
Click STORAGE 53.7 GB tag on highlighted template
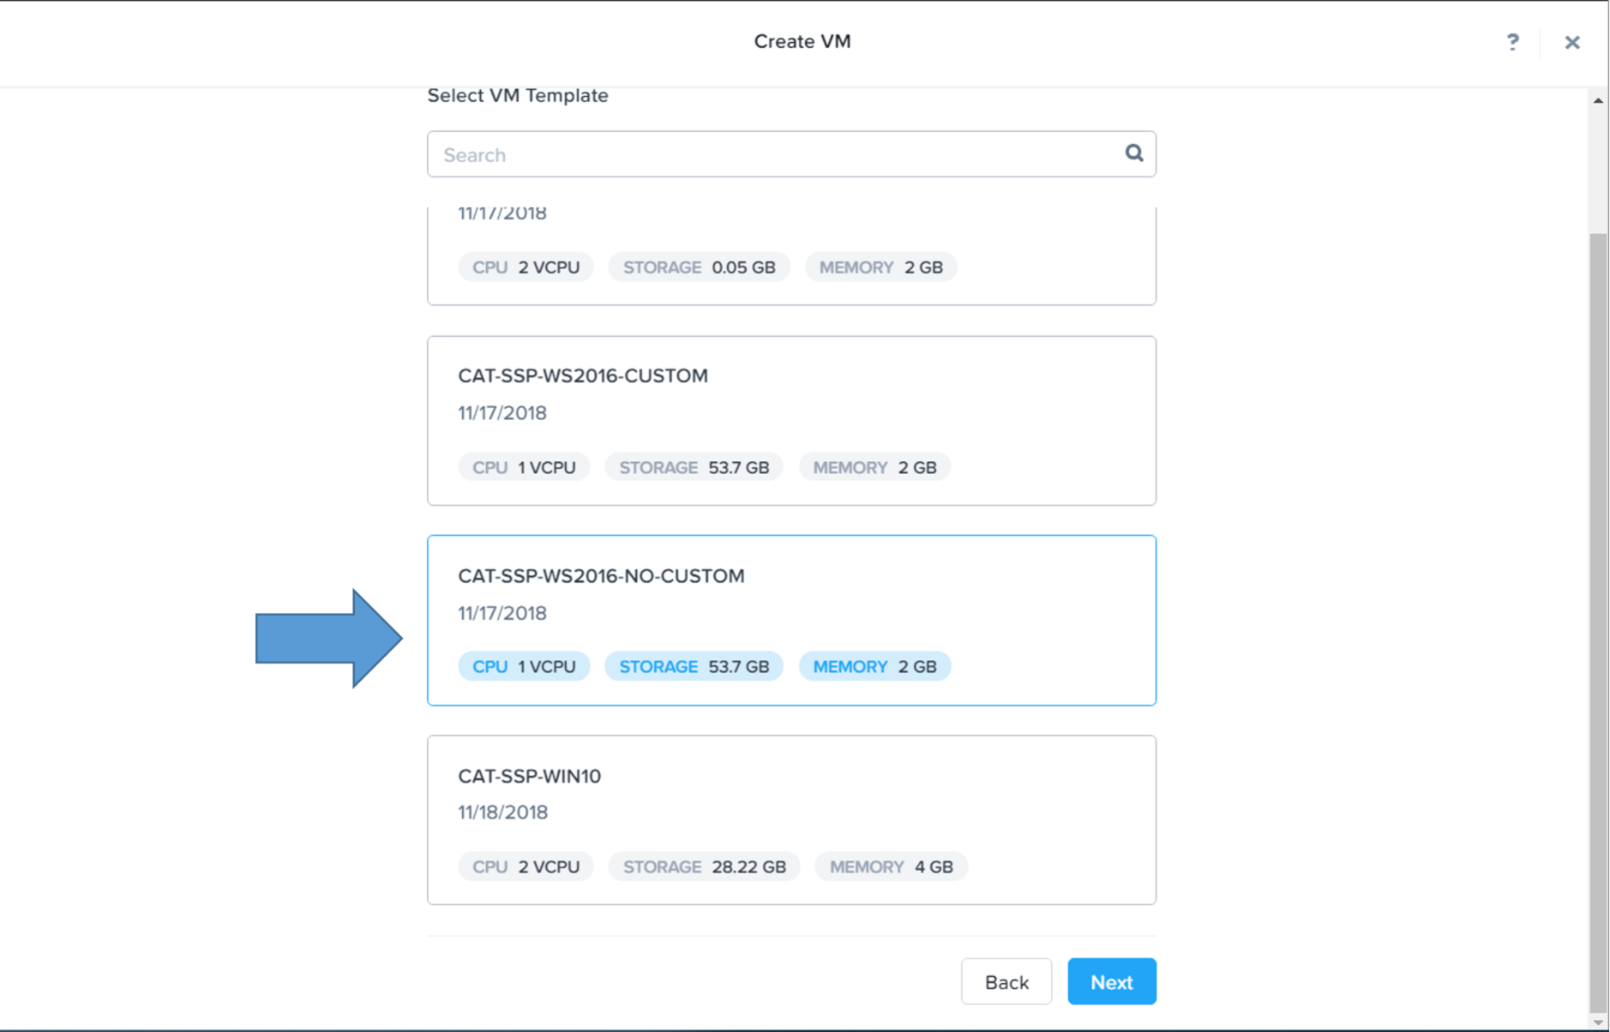pyautogui.click(x=694, y=667)
